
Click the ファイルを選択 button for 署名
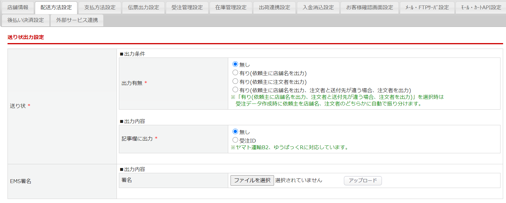click(252, 180)
